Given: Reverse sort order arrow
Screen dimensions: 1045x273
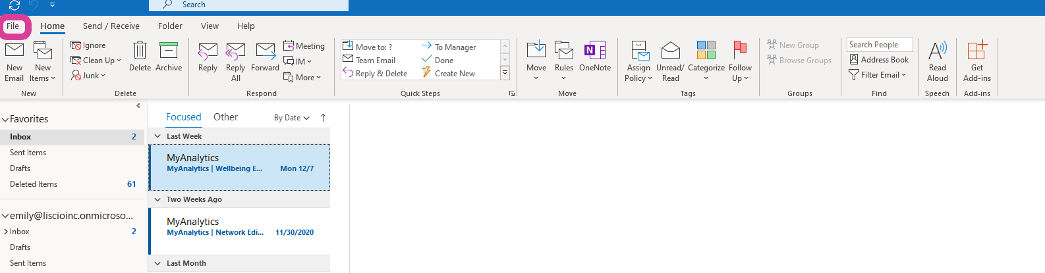Looking at the screenshot, I should 323,118.
